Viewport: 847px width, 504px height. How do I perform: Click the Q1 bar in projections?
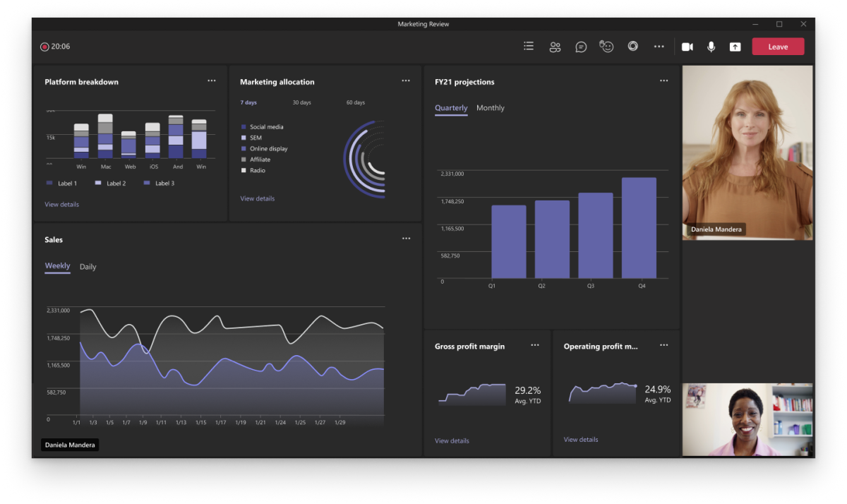point(508,241)
